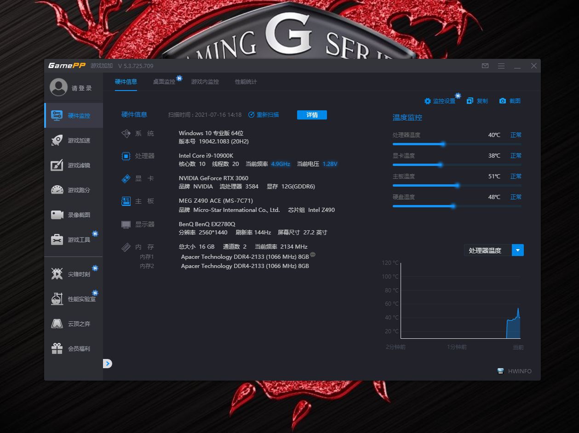Click the 处理器温度 temperature slider bar
Screen dimensions: 579x433
point(457,144)
